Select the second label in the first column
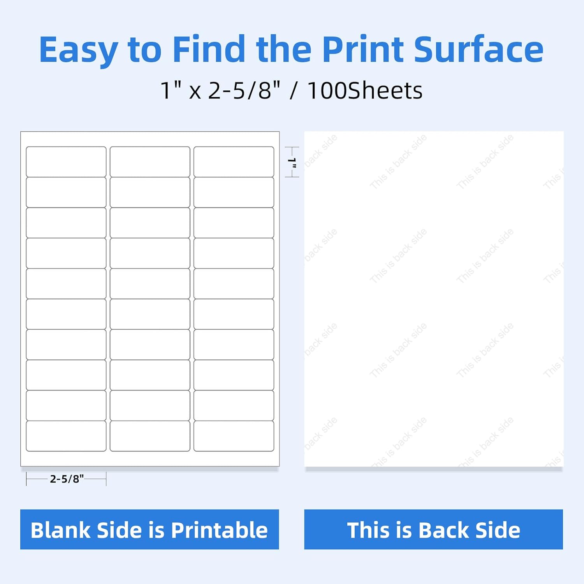This screenshot has width=584, height=584. coord(66,192)
